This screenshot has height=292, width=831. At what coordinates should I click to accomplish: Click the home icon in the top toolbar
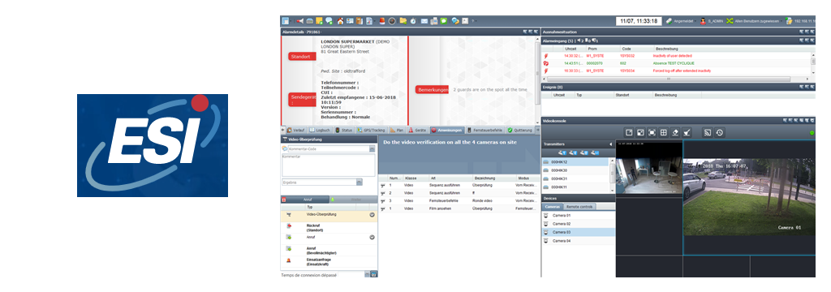pyautogui.click(x=340, y=21)
